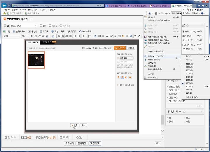Click the command bar help question icon
This screenshot has width=210, height=152.
click(202, 13)
